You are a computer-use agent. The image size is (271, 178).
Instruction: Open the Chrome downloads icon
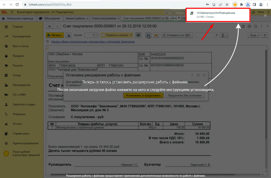coord(248,5)
